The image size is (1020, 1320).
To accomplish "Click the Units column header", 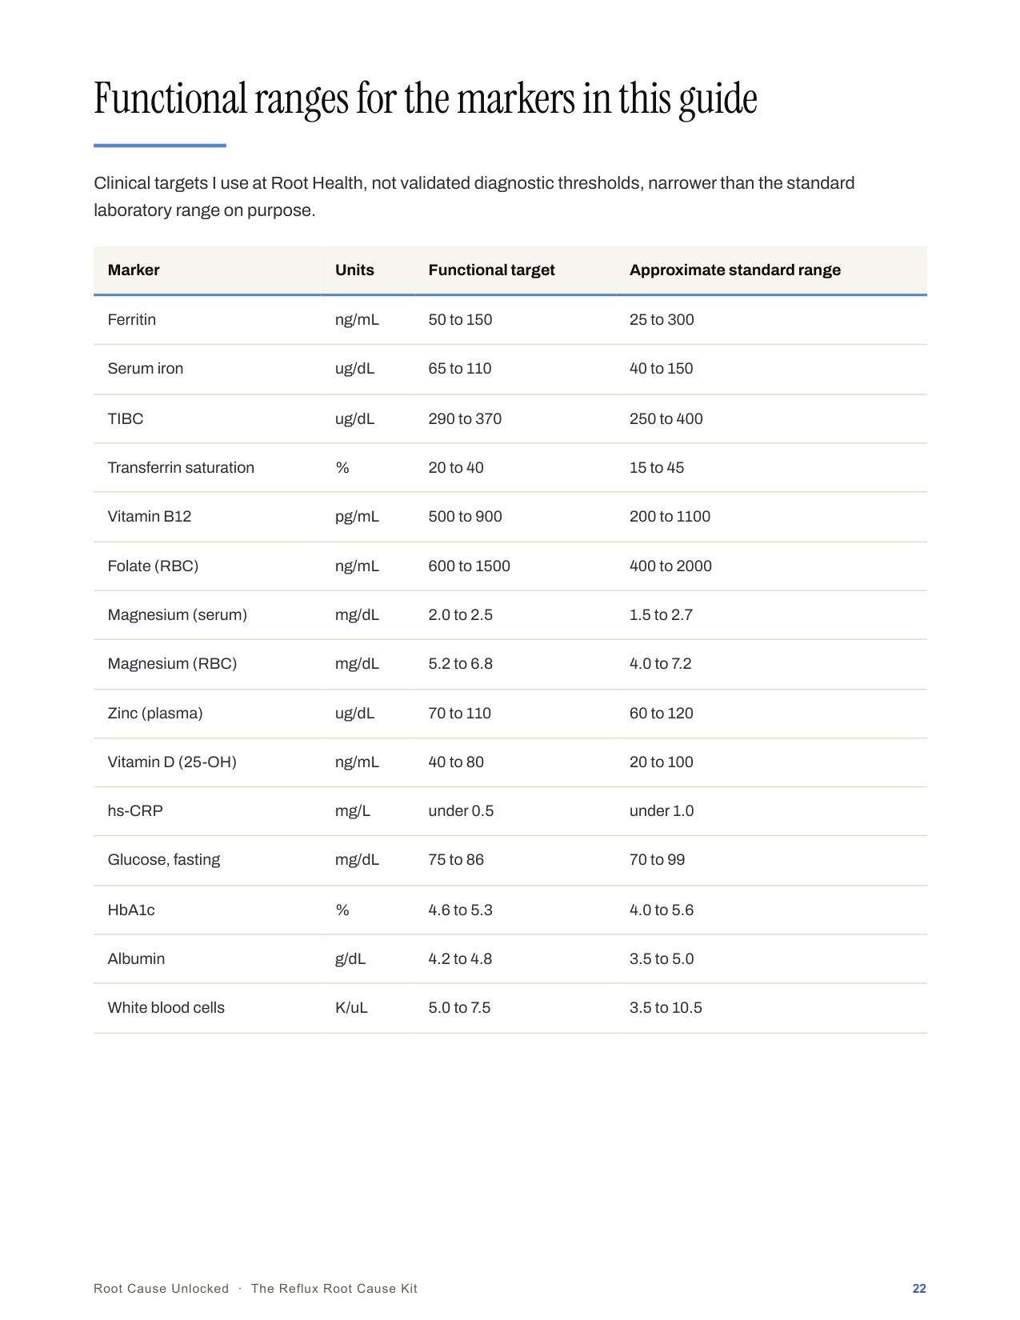I will [x=354, y=270].
